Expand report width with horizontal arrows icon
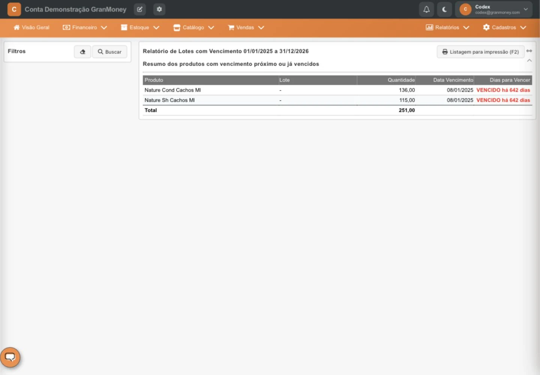This screenshot has height=375, width=540. point(529,51)
